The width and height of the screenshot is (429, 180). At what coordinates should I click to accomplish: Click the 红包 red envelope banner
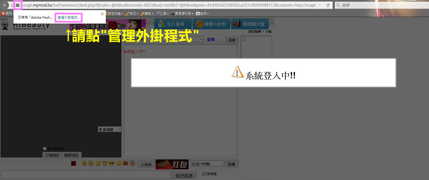click(172, 164)
